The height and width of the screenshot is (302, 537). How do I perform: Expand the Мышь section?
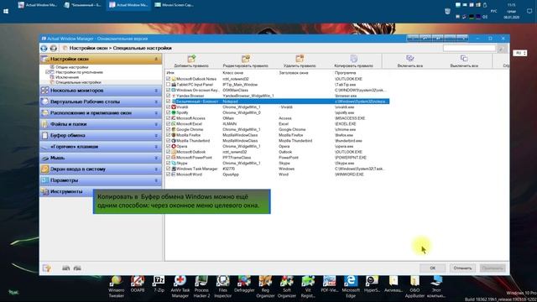point(156,159)
